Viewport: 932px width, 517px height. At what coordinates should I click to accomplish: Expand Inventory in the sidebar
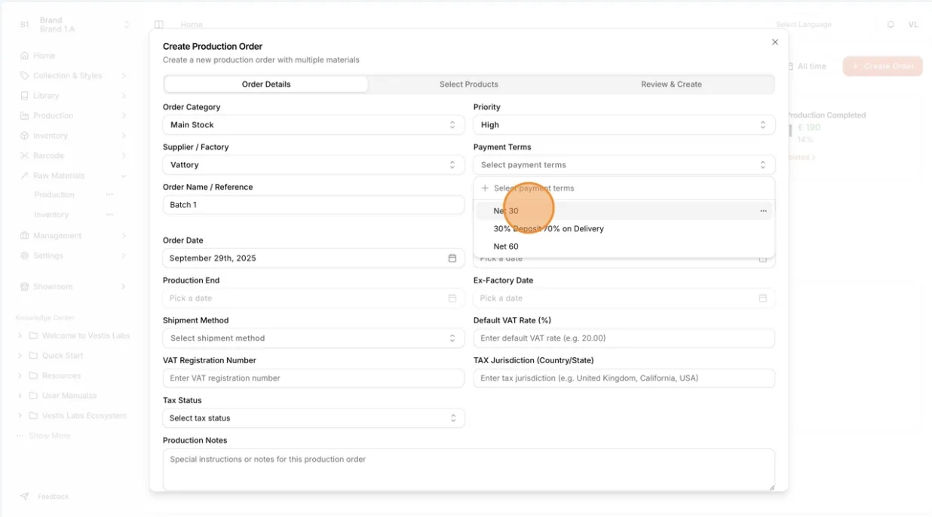tap(72, 136)
